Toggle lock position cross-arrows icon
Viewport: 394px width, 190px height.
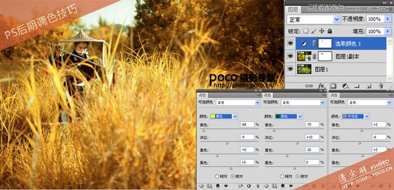coord(322,31)
